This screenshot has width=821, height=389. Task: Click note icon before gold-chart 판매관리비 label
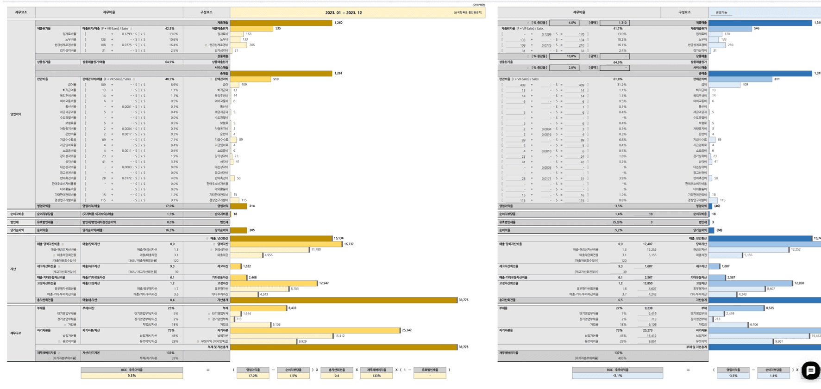(212, 79)
